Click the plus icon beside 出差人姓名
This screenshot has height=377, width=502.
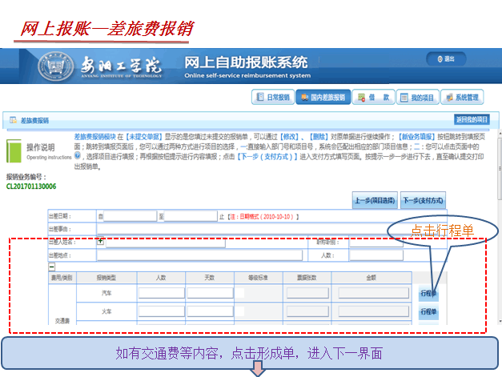(x=100, y=241)
